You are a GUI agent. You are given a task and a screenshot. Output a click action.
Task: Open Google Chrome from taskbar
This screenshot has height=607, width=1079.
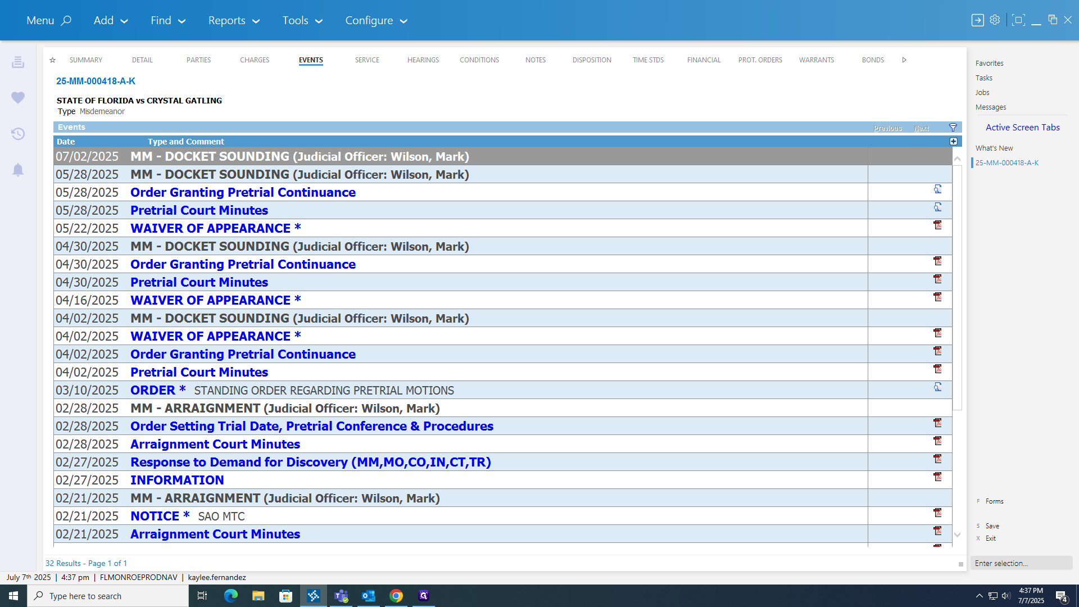396,596
